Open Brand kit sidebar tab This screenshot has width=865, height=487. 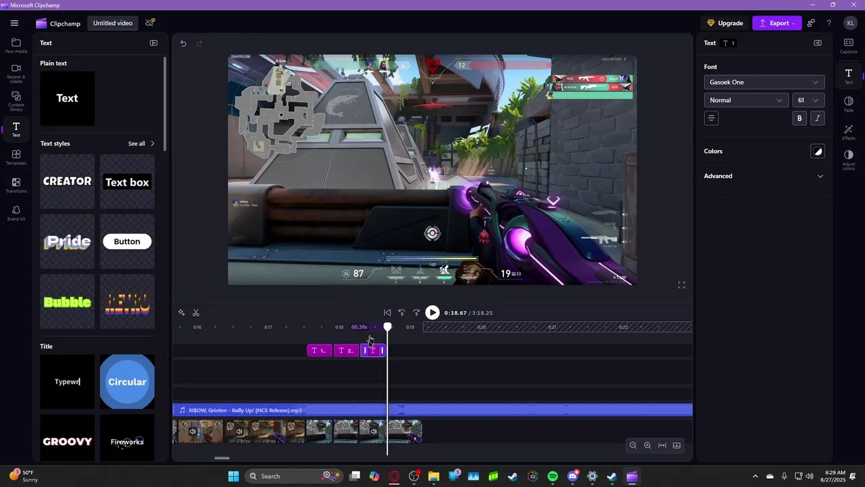pos(16,213)
